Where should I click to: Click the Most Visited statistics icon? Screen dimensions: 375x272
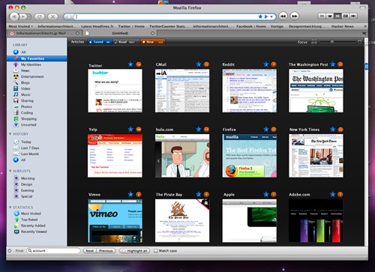point(16,214)
